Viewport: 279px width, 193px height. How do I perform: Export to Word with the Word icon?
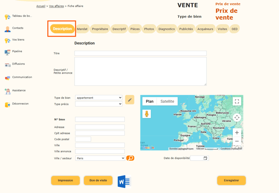pyautogui.click(x=125, y=181)
